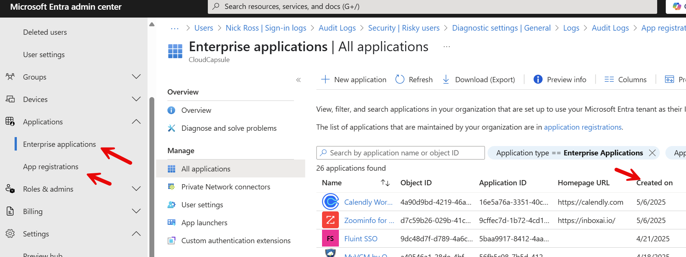Collapse the resource menu with double chevron
The width and height of the screenshot is (686, 257).
tap(298, 80)
